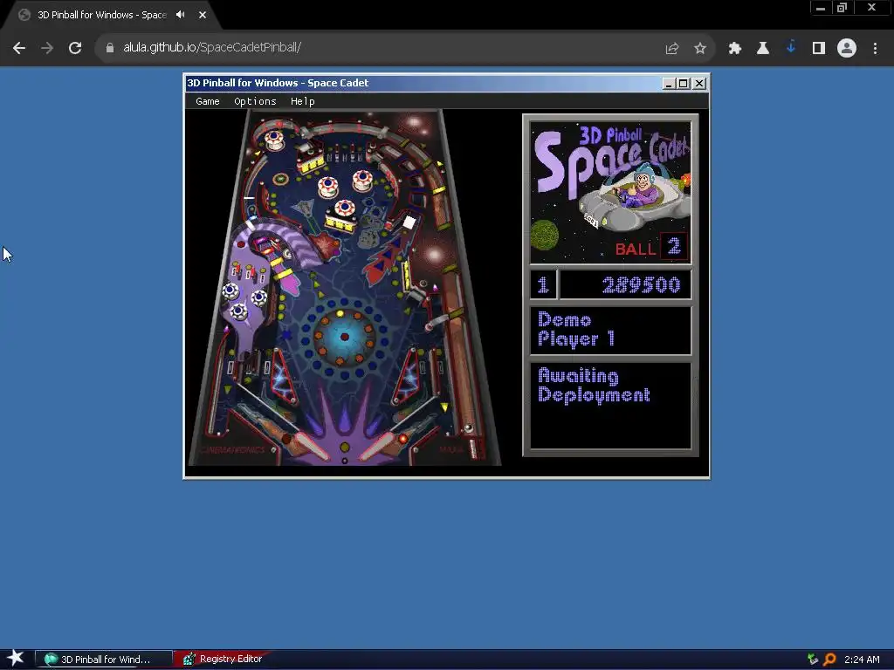
Task: Switch to 3D Pinball taskbar item
Action: point(104,660)
